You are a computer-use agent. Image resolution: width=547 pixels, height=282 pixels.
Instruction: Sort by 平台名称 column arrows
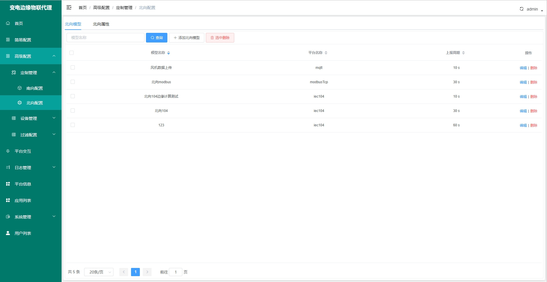326,53
